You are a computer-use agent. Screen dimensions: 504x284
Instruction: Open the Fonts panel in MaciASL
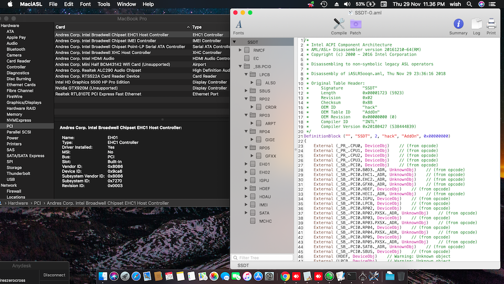click(x=238, y=26)
